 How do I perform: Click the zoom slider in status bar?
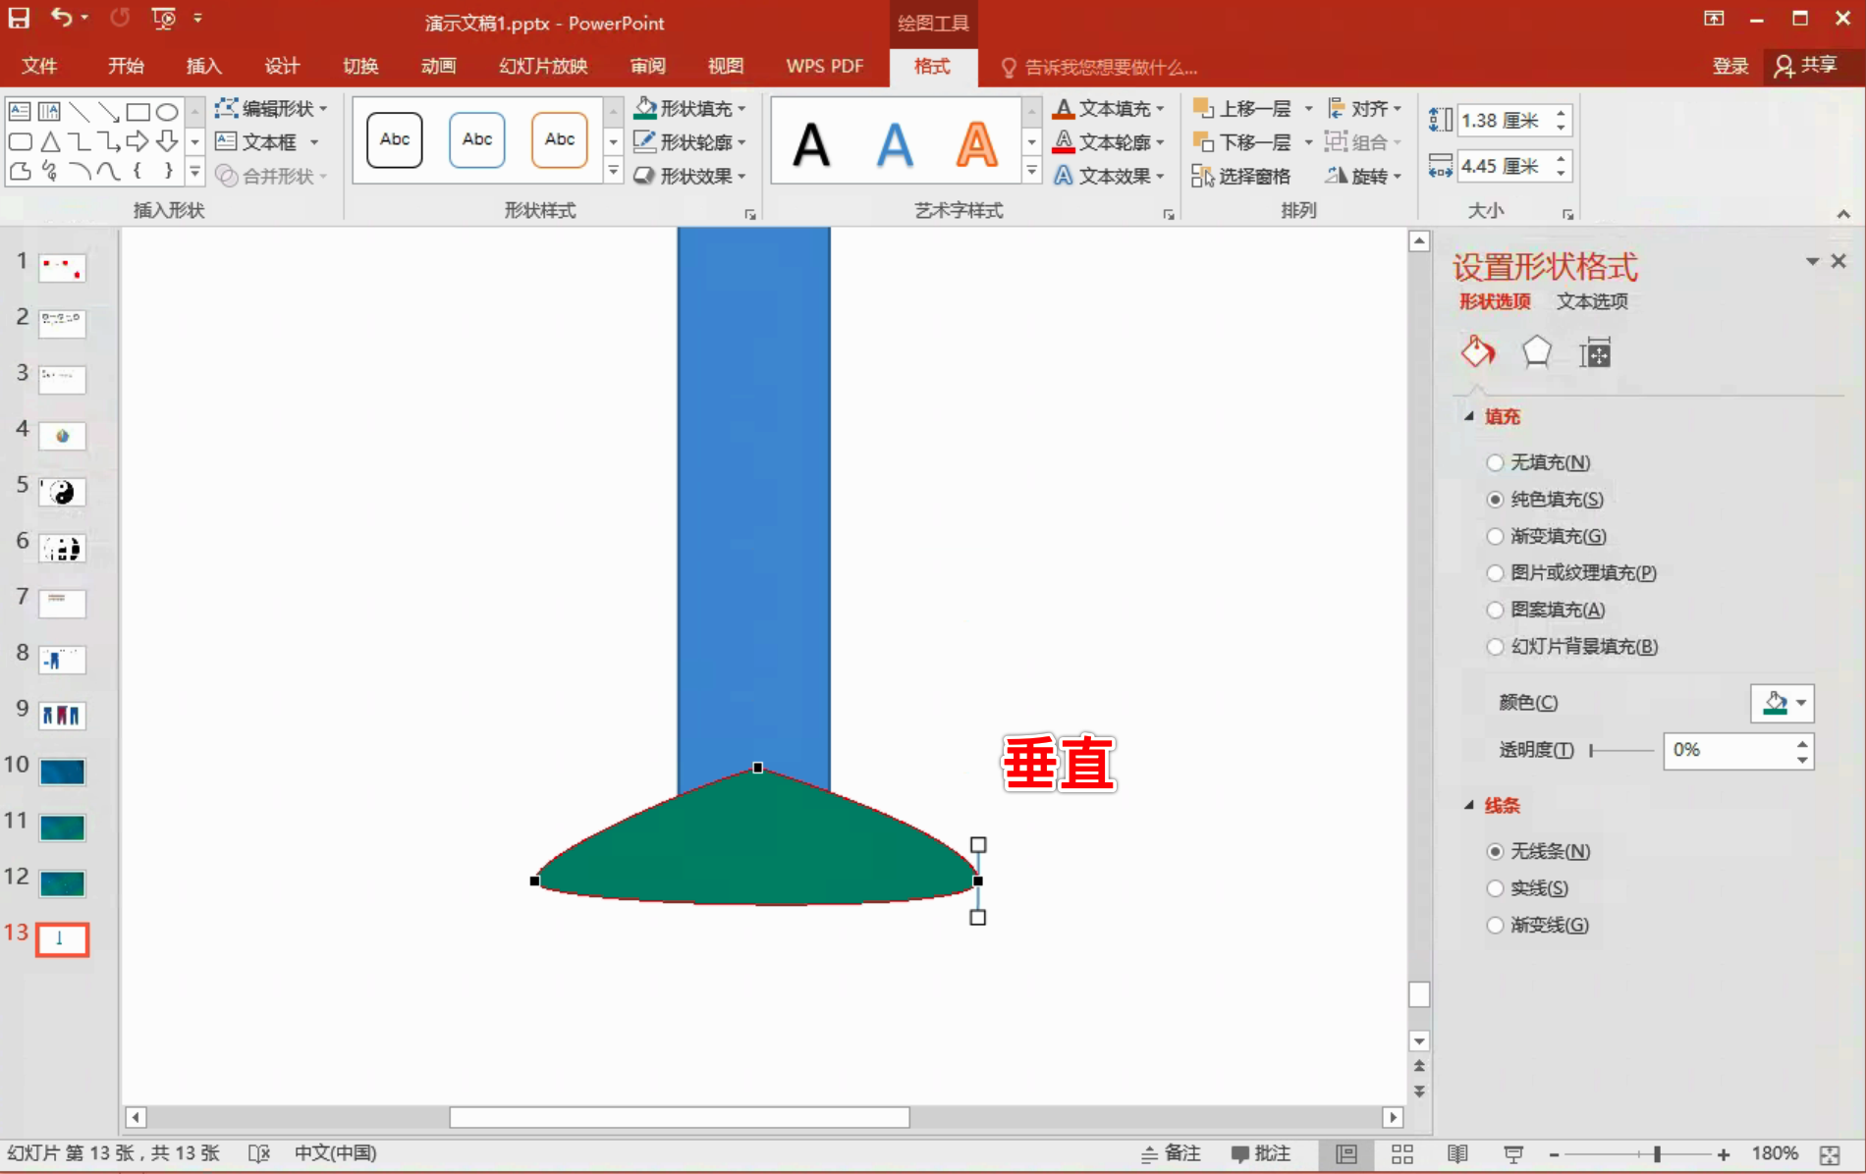(1638, 1154)
